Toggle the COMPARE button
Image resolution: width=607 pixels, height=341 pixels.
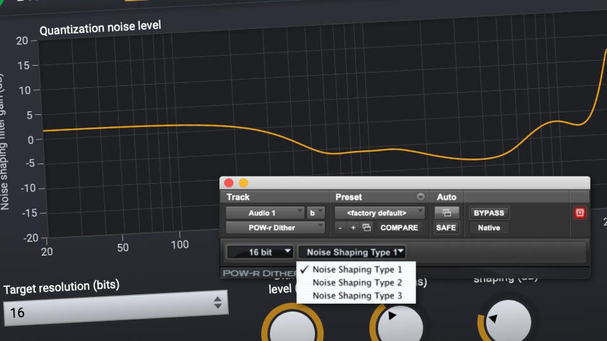pyautogui.click(x=399, y=228)
